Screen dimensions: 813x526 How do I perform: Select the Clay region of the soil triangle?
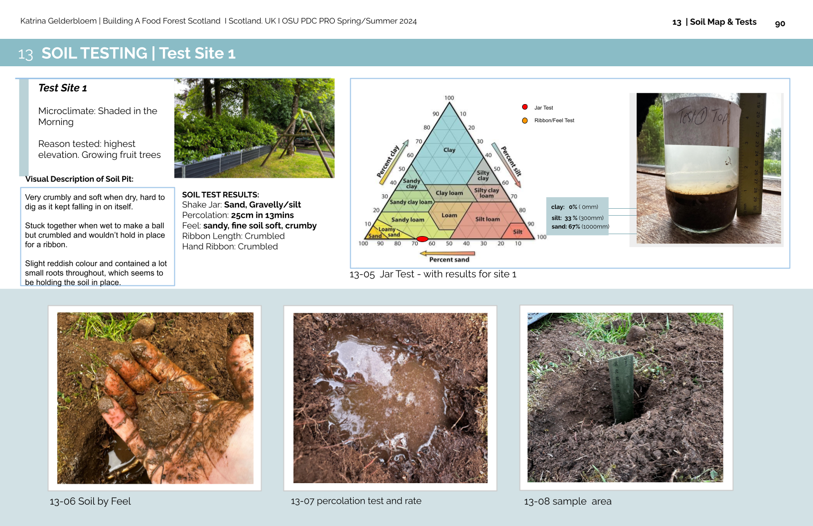click(450, 149)
